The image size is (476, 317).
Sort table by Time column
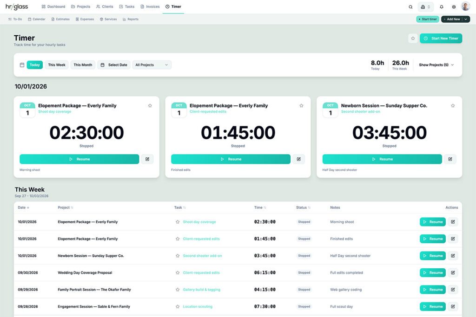coord(260,207)
